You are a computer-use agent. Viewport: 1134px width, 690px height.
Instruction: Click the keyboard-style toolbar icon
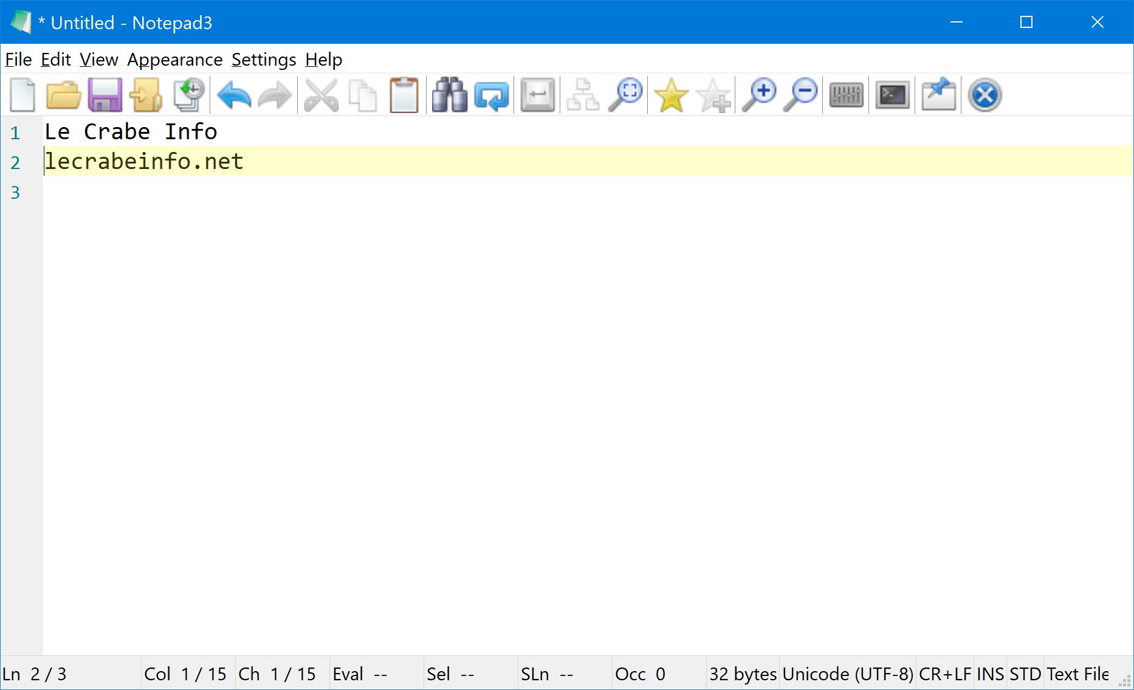coord(846,95)
